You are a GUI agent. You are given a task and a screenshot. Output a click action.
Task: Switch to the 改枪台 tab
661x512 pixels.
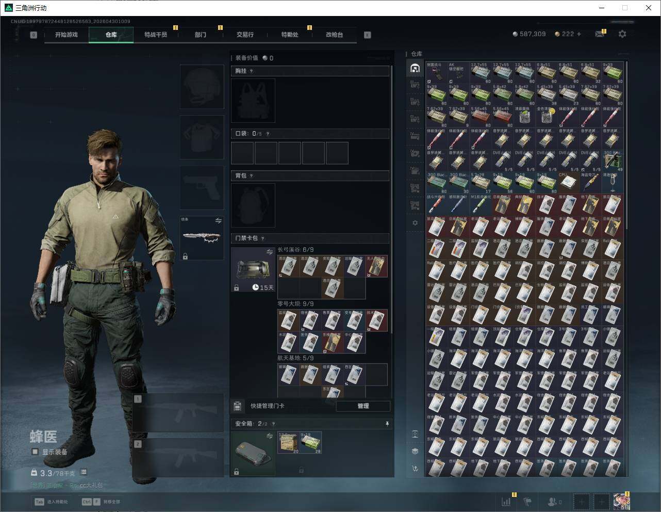334,35
